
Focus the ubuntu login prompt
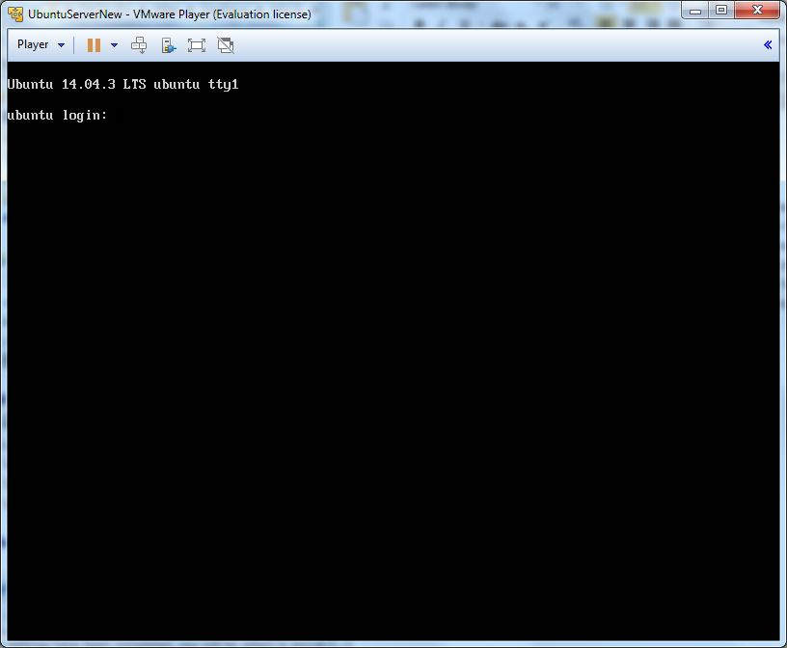pos(58,116)
